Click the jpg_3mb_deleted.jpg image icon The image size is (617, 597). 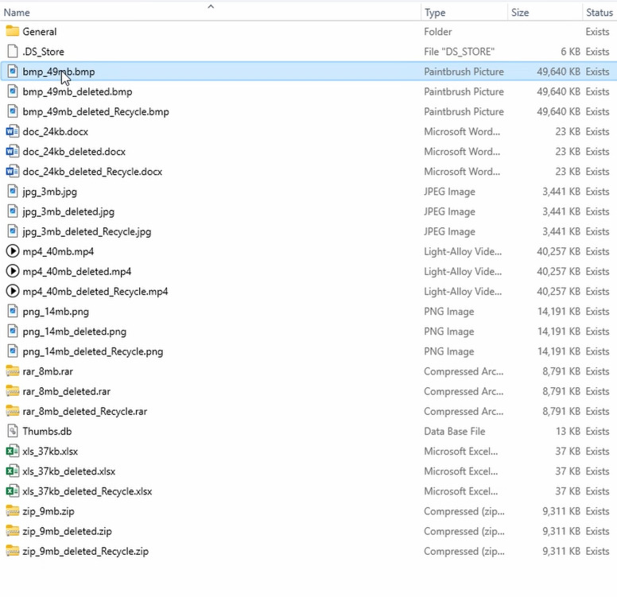click(13, 211)
